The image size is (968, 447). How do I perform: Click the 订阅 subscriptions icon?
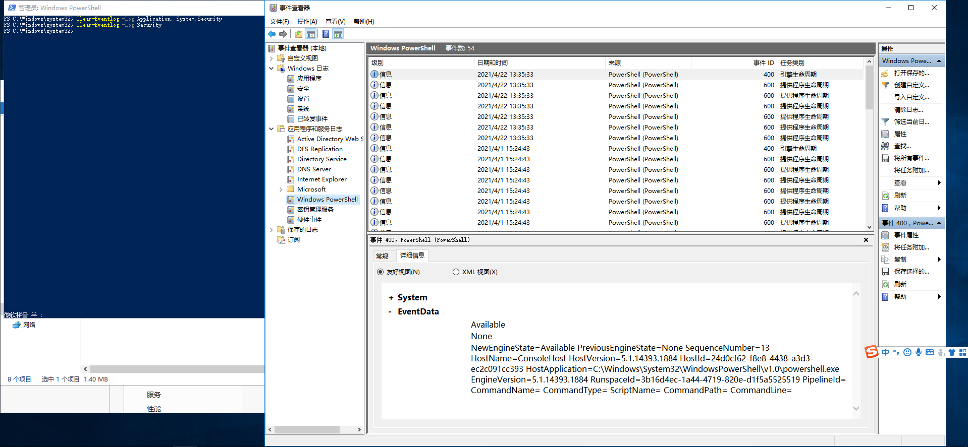click(x=281, y=240)
